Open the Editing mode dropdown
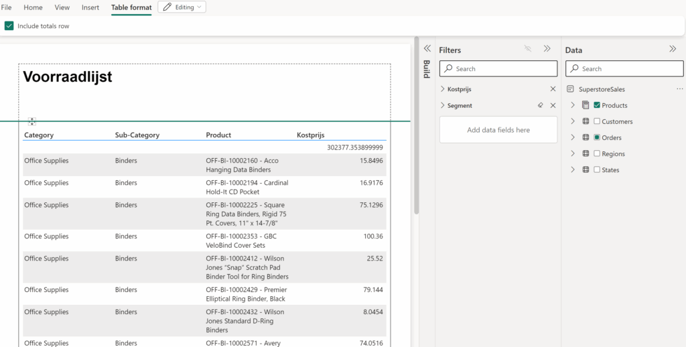This screenshot has height=347, width=686. tap(182, 7)
